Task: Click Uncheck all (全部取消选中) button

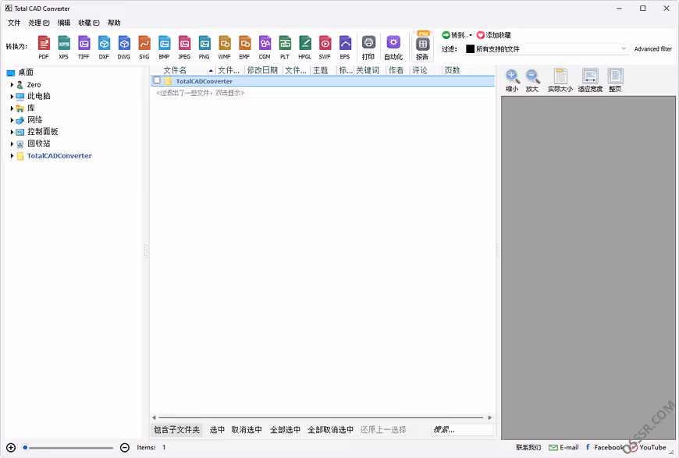Action: tap(331, 430)
